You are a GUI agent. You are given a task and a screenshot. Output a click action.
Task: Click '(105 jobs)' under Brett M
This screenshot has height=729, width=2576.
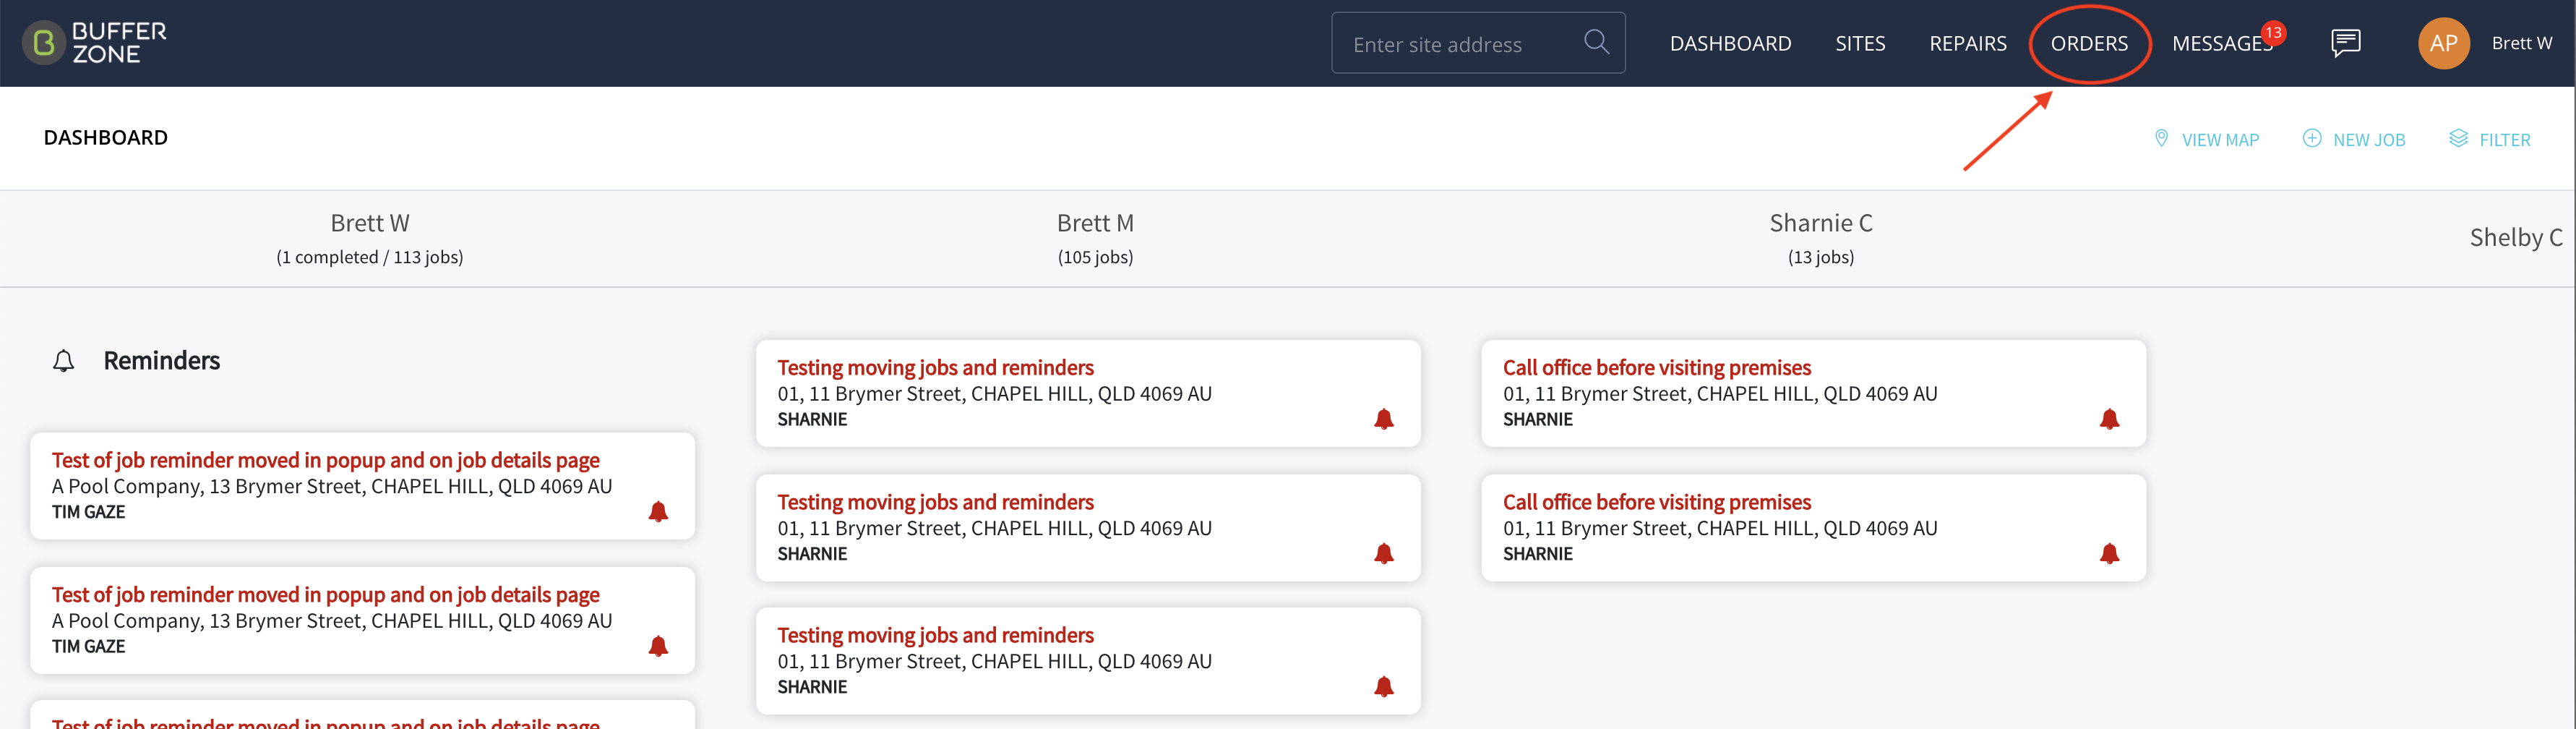pos(1095,257)
